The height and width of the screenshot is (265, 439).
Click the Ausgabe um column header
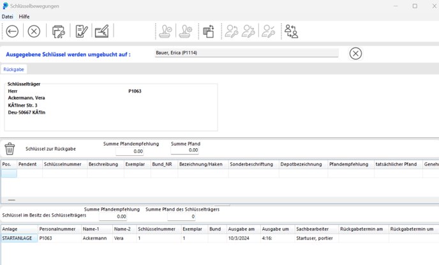[x=278, y=229]
